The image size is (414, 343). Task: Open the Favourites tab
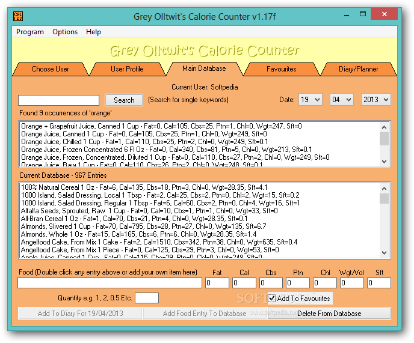(281, 69)
